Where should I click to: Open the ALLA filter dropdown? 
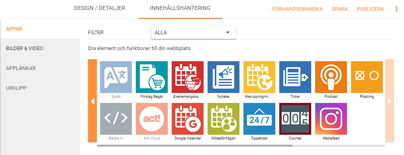(x=194, y=33)
